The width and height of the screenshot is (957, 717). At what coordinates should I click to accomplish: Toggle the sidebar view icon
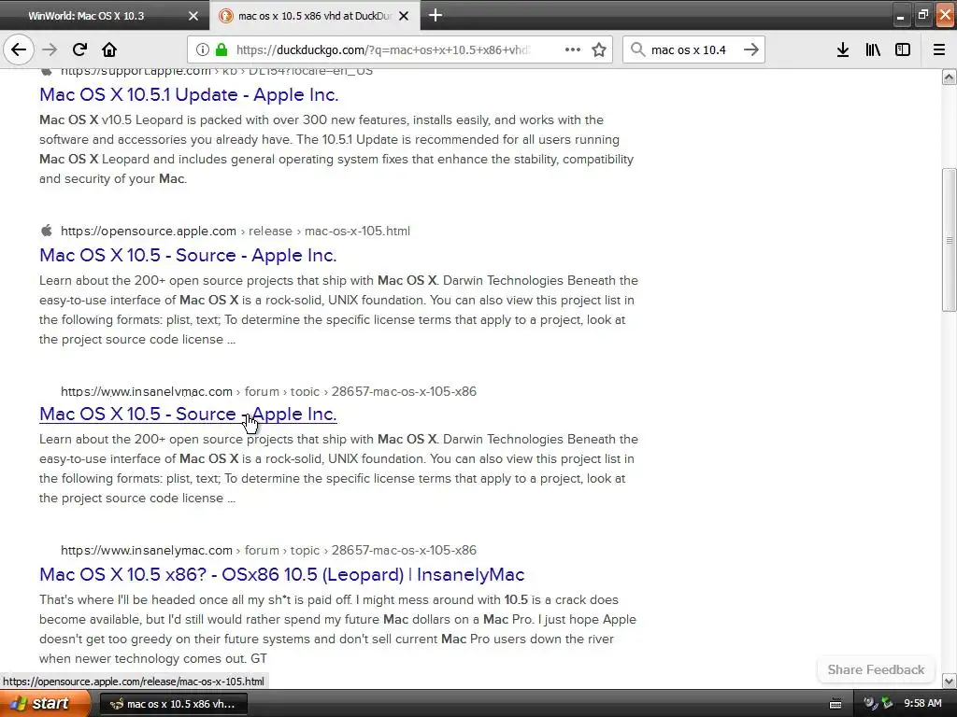click(903, 49)
